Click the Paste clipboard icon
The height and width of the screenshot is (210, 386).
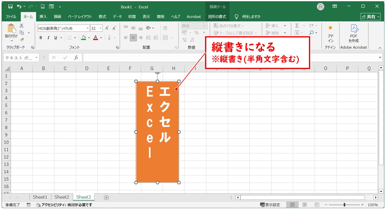pyautogui.click(x=11, y=28)
